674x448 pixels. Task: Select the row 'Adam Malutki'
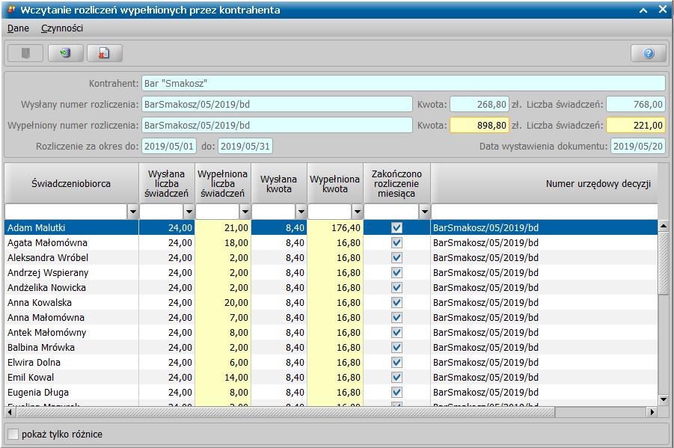coord(331,228)
